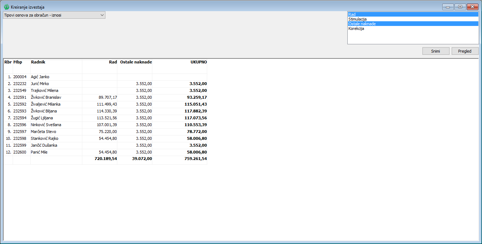The image size is (482, 244).
Task: Click the 'Radnik' column header
Action: pos(38,62)
